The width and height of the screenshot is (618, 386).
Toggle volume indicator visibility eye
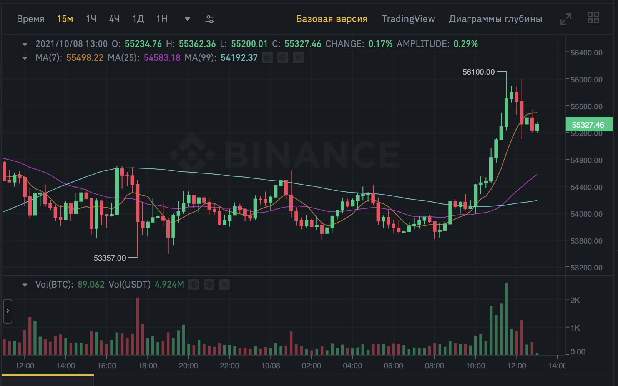coord(194,285)
